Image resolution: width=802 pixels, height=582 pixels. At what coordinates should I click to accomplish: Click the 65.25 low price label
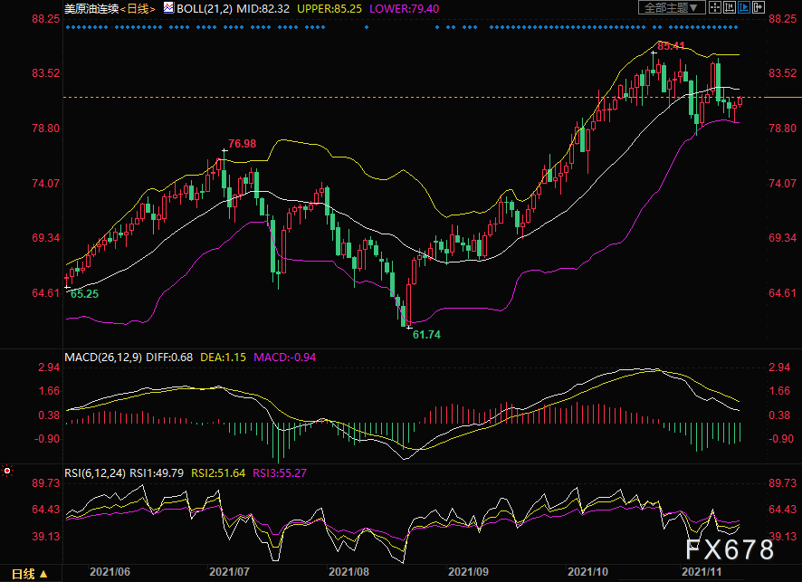[84, 294]
